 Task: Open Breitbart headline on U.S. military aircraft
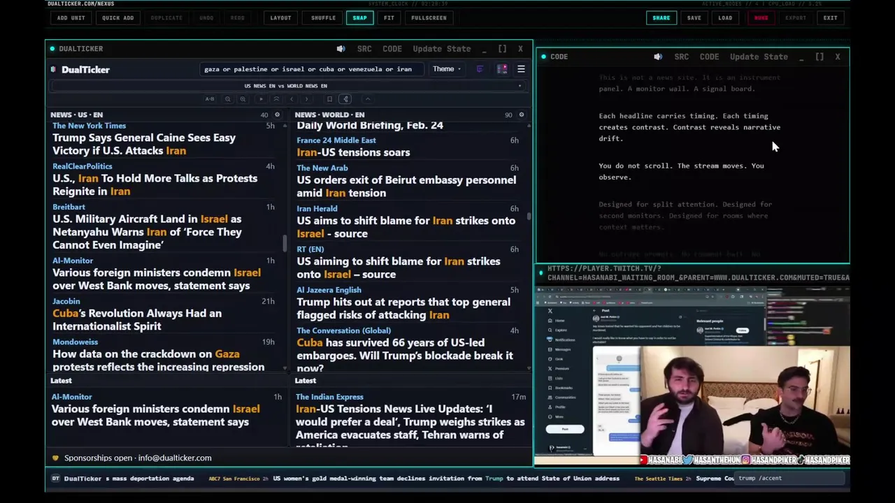pos(147,232)
